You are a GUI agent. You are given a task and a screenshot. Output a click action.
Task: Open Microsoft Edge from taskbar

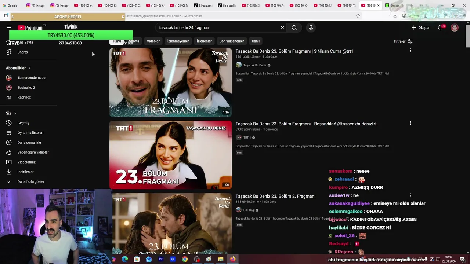coord(125,259)
